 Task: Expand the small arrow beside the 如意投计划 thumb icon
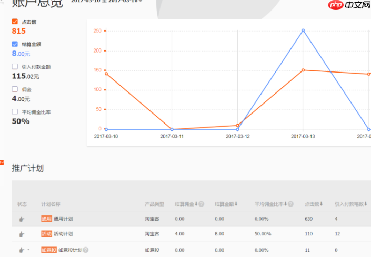coord(28,250)
